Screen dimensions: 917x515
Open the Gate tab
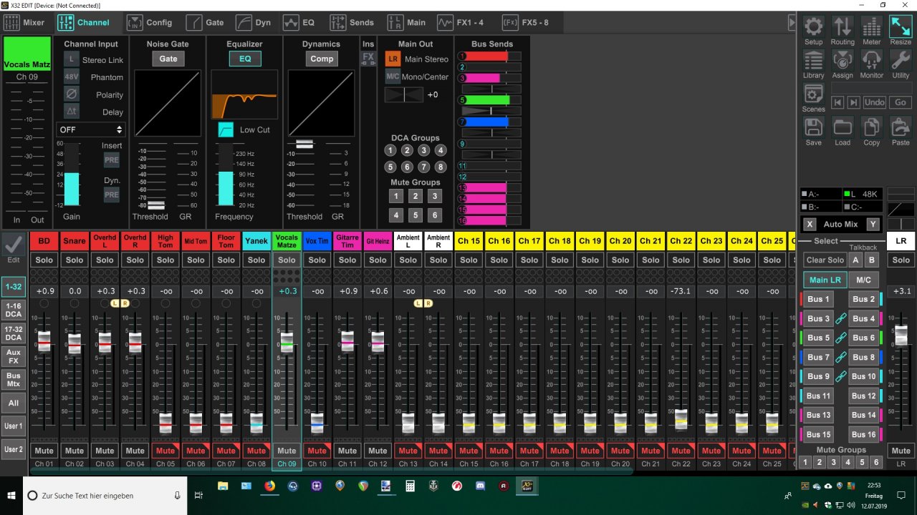coord(206,22)
